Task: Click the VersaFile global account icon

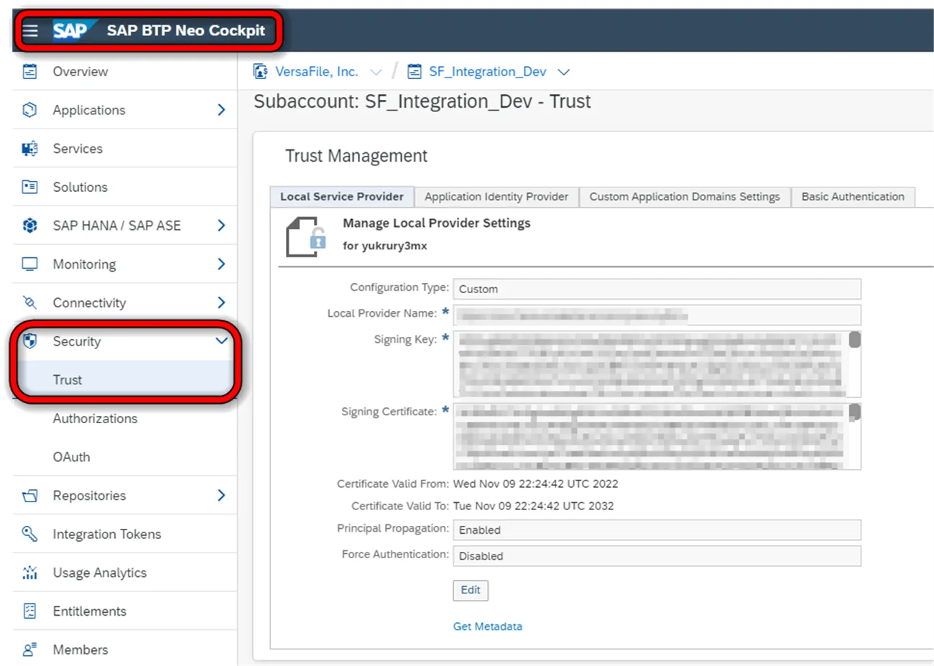Action: [x=260, y=71]
